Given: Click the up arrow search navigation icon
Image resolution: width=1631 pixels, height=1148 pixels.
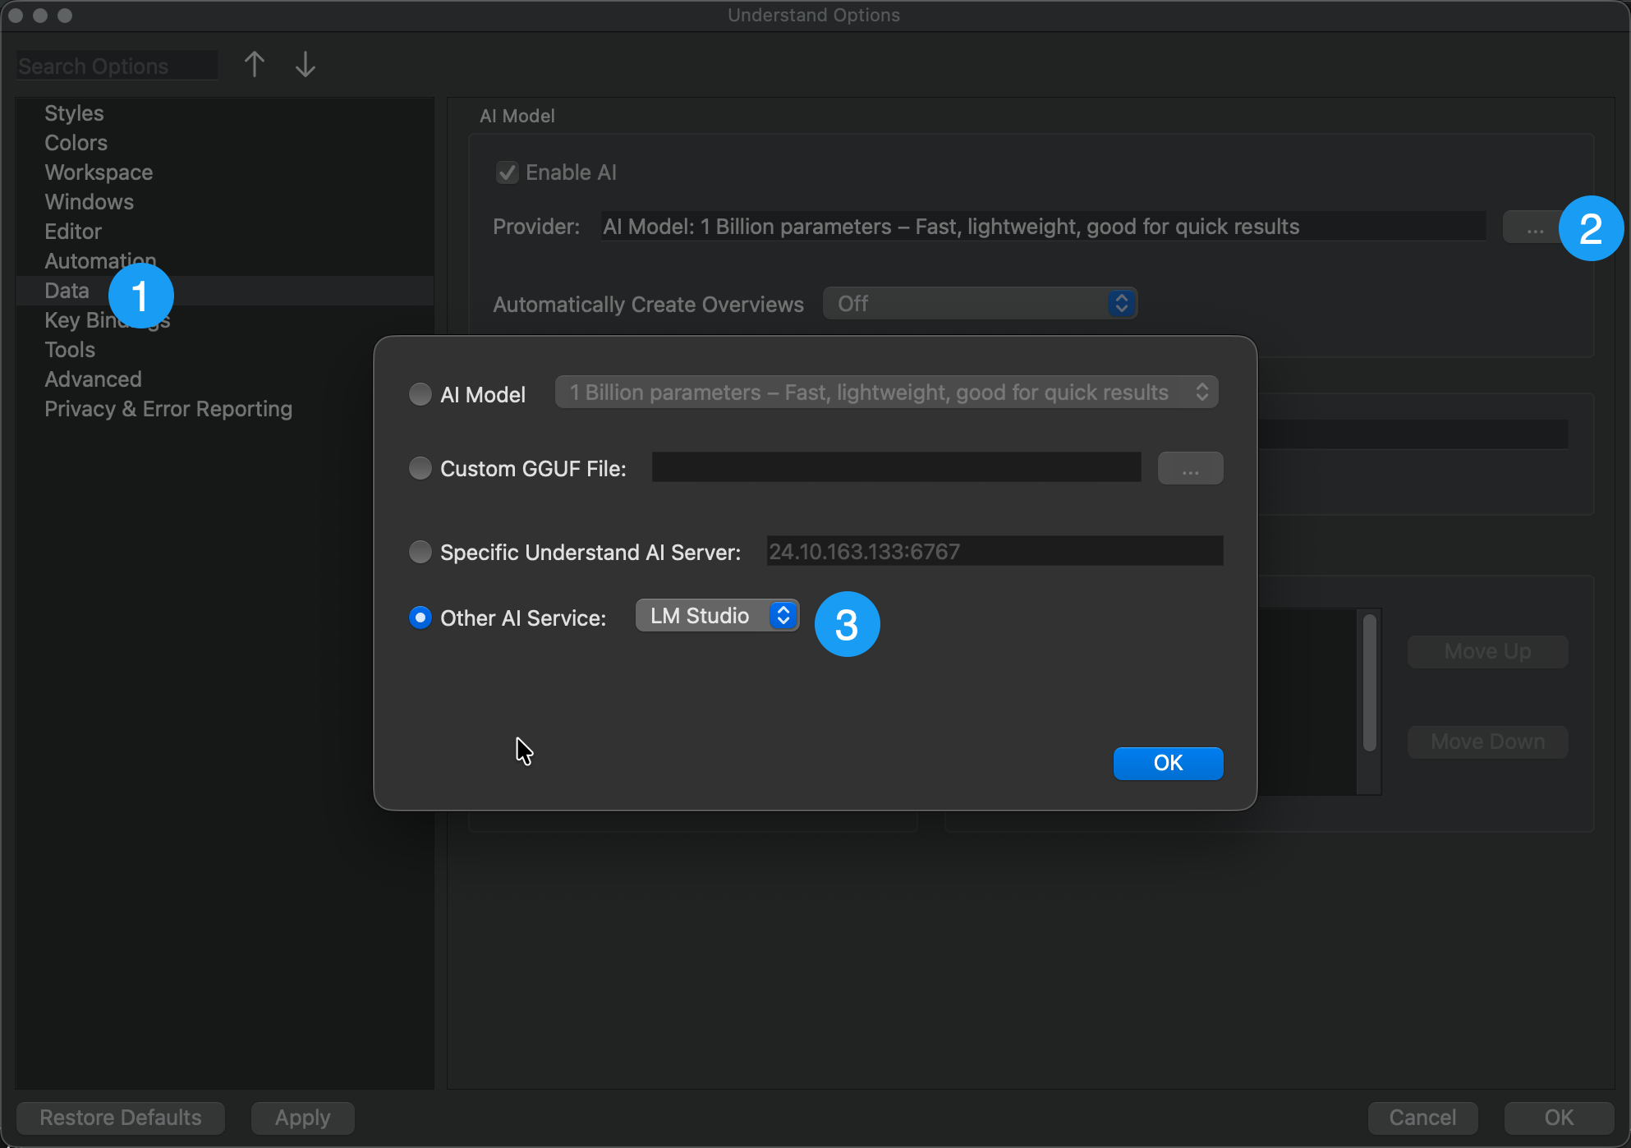Looking at the screenshot, I should tap(255, 65).
